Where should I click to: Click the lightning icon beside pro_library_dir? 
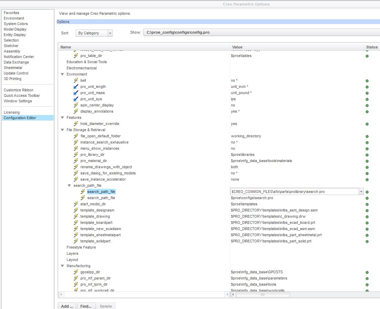(x=76, y=154)
